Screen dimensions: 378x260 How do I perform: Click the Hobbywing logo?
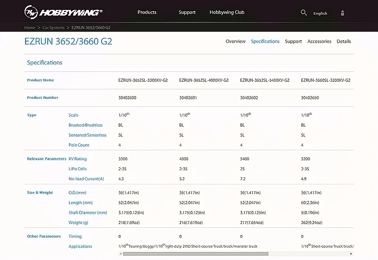pos(63,12)
